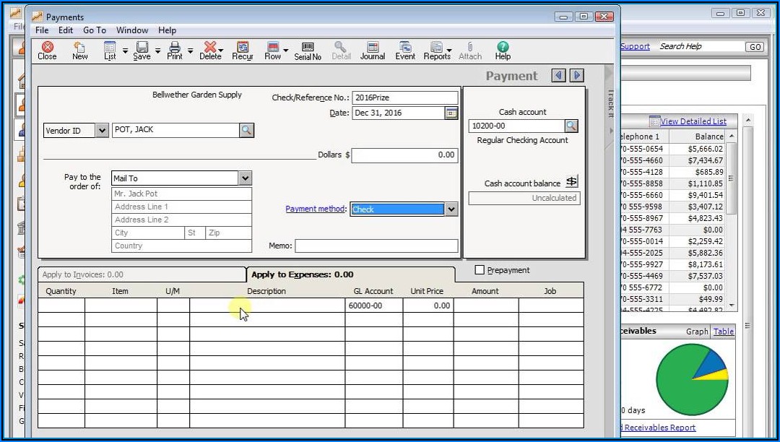Save the payment using Save icon
This screenshot has width=780, height=442.
click(x=142, y=51)
